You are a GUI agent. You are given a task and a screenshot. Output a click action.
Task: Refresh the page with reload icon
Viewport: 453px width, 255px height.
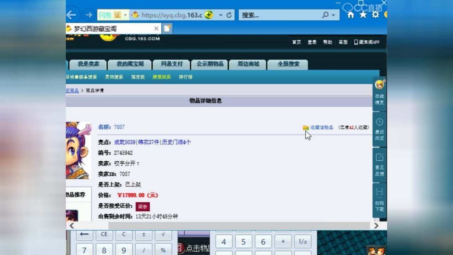pyautogui.click(x=229, y=15)
